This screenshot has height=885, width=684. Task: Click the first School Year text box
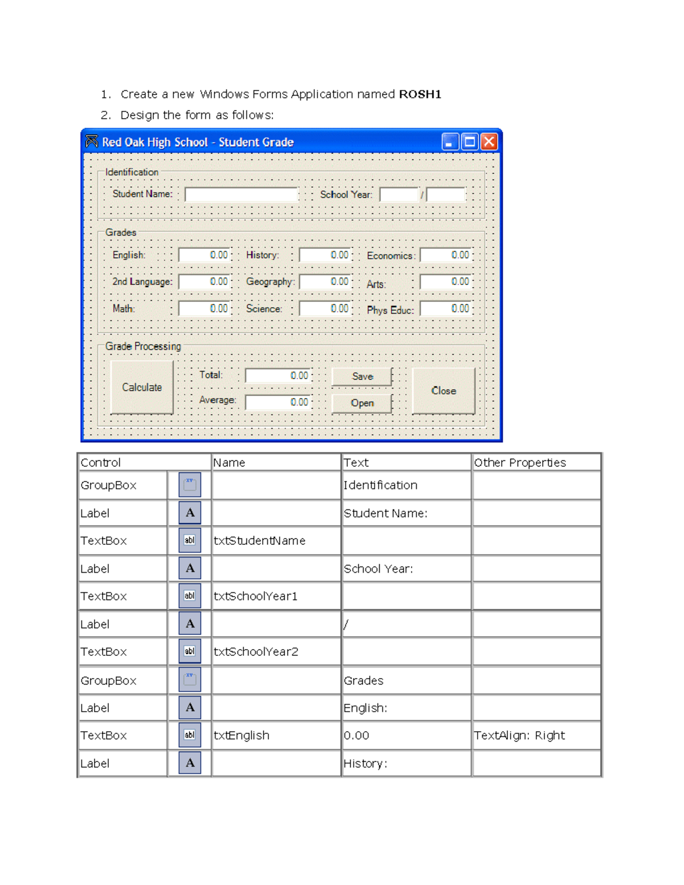click(399, 194)
